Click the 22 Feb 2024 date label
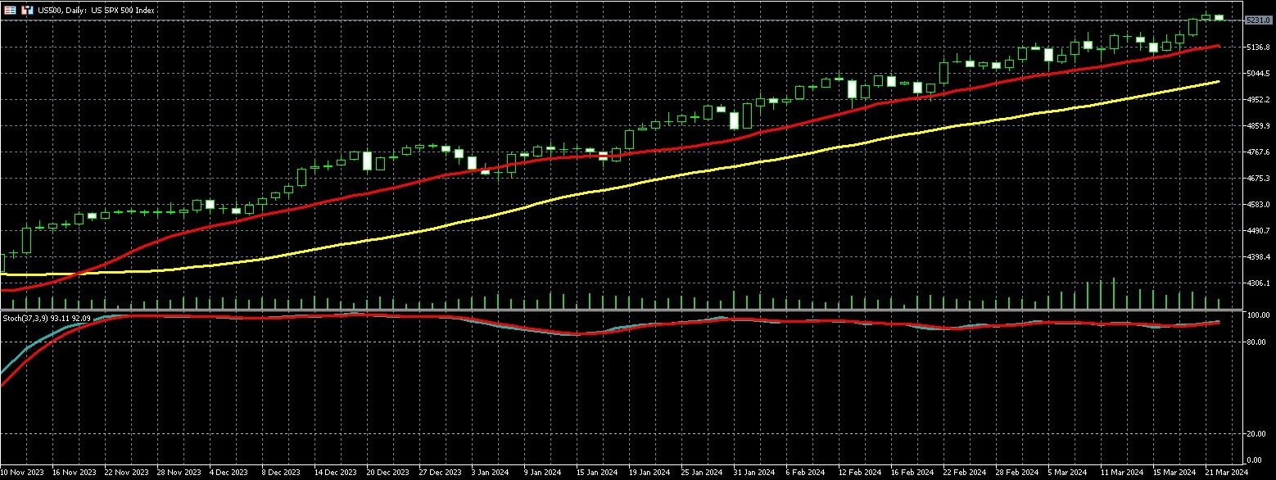Image resolution: width=1276 pixels, height=480 pixels. pos(964,473)
